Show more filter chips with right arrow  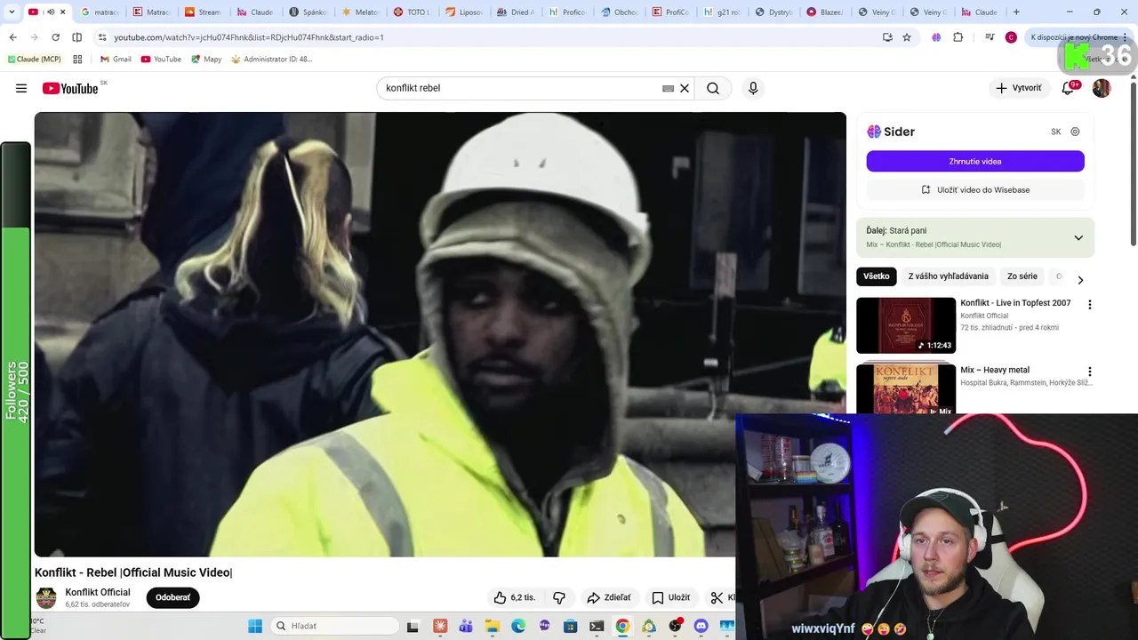point(1080,280)
